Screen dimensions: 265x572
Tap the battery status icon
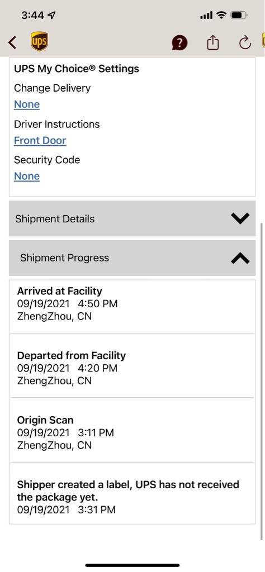click(x=240, y=15)
